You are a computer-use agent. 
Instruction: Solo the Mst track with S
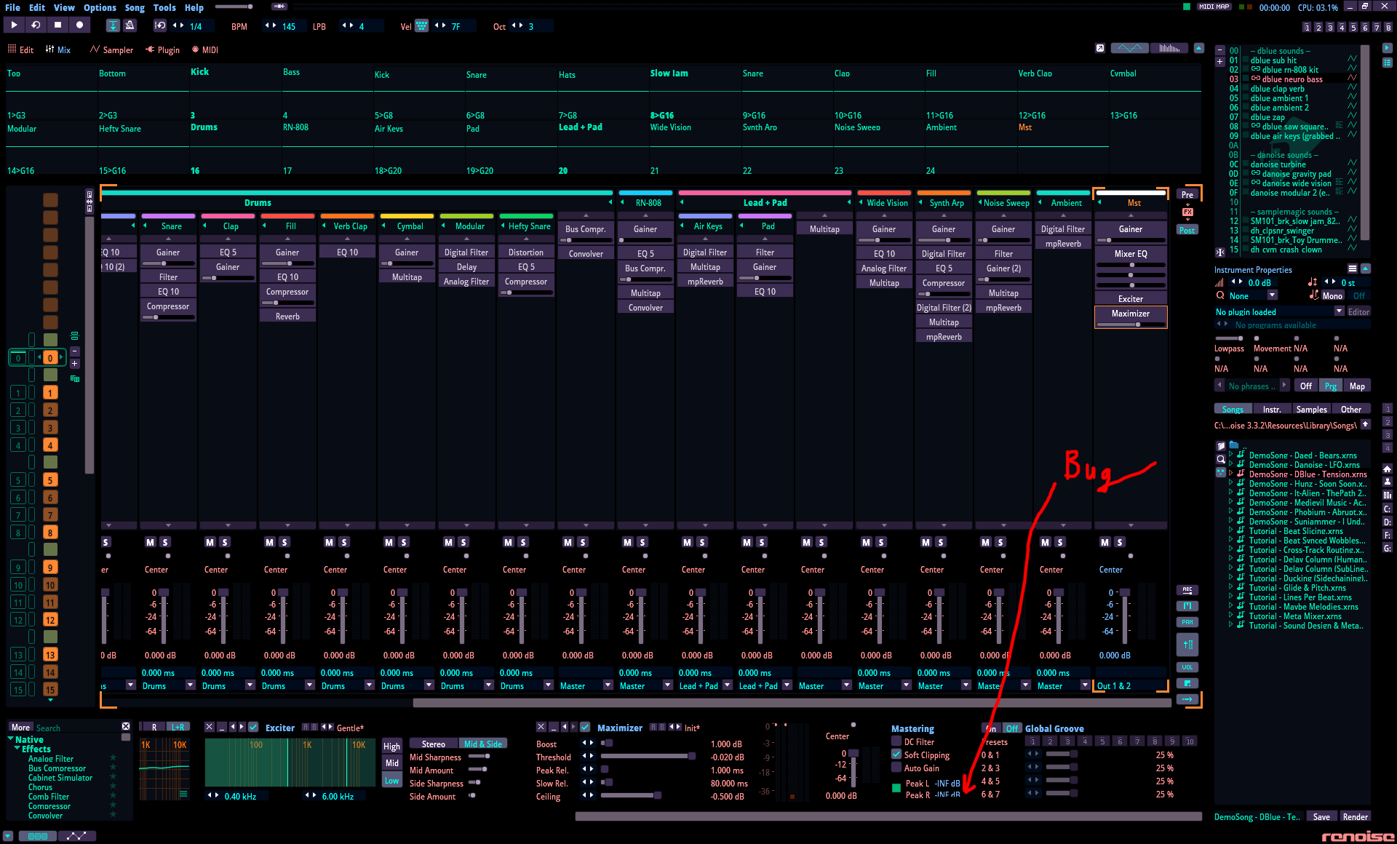(x=1120, y=542)
